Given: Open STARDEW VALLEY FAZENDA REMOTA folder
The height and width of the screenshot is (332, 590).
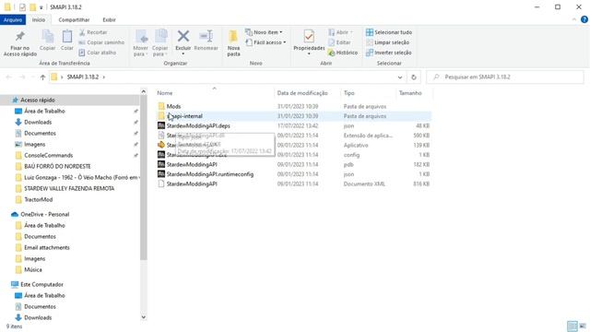Looking at the screenshot, I should (x=70, y=188).
